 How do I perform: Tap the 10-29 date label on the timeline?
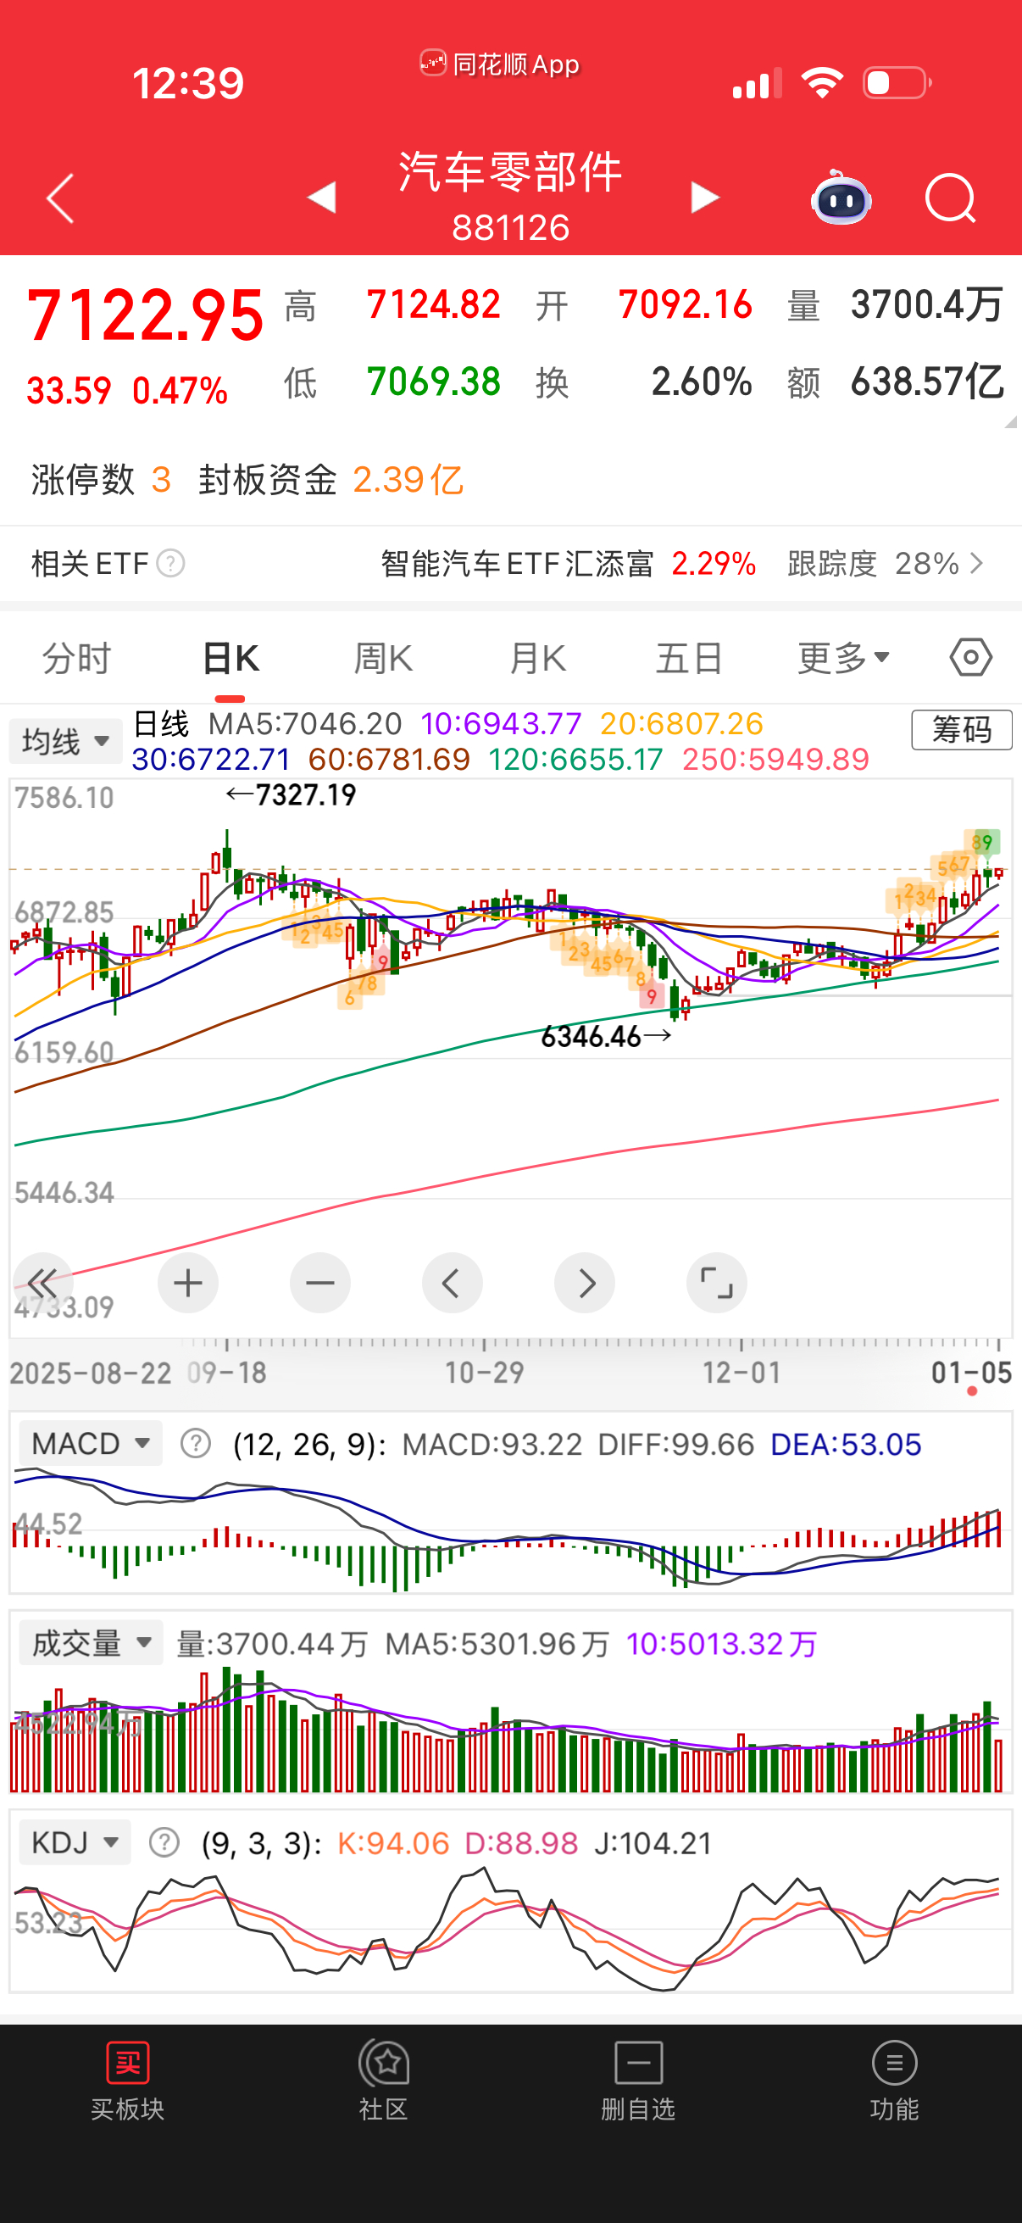point(484,1371)
